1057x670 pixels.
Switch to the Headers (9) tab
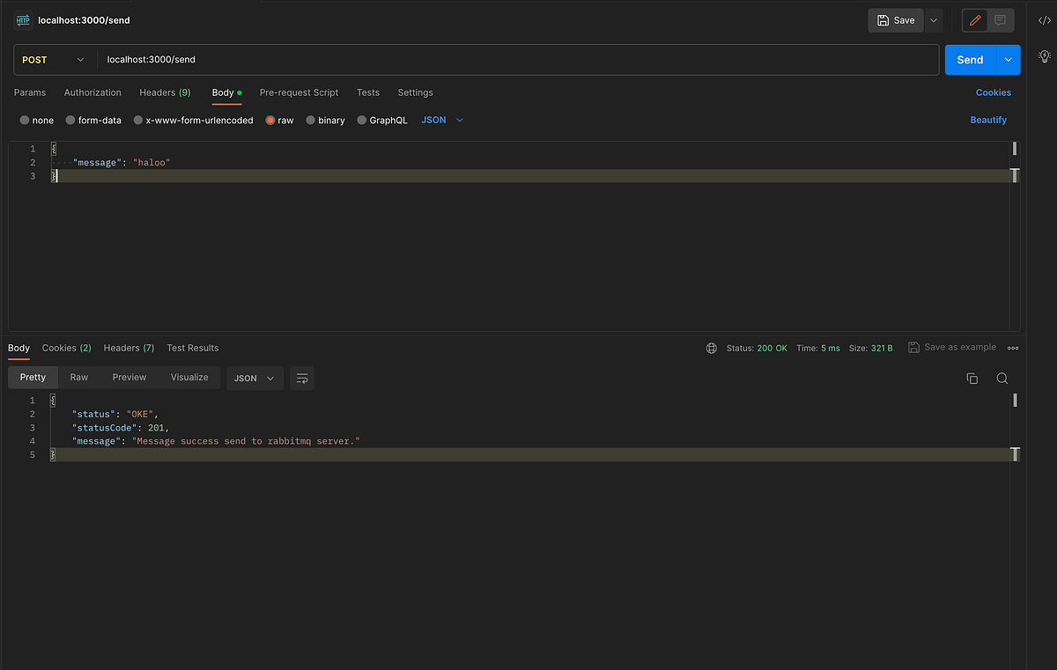tap(165, 92)
